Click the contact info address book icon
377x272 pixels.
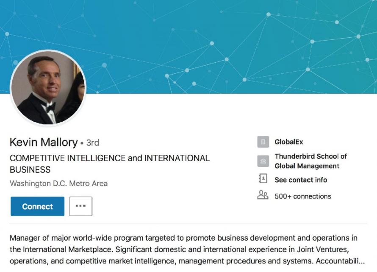(263, 179)
